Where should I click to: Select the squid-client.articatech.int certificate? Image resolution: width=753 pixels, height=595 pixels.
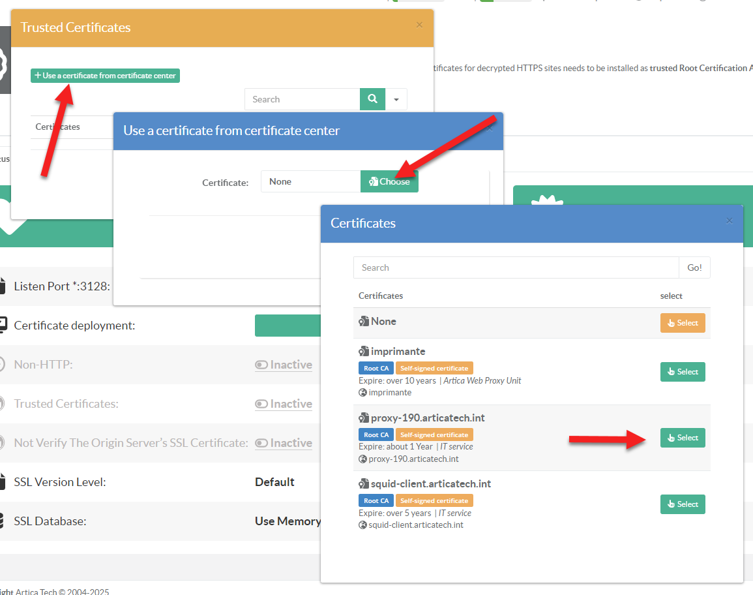[683, 504]
